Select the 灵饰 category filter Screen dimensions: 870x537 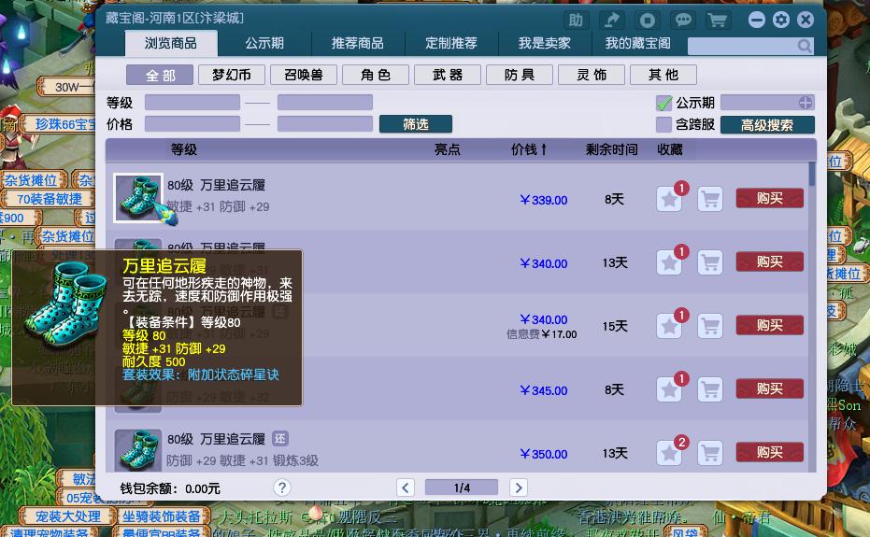coord(592,75)
